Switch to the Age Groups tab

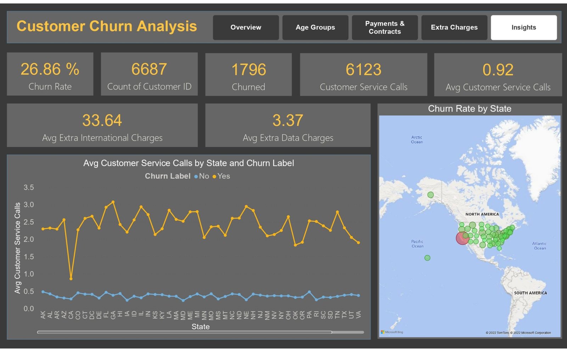(315, 28)
